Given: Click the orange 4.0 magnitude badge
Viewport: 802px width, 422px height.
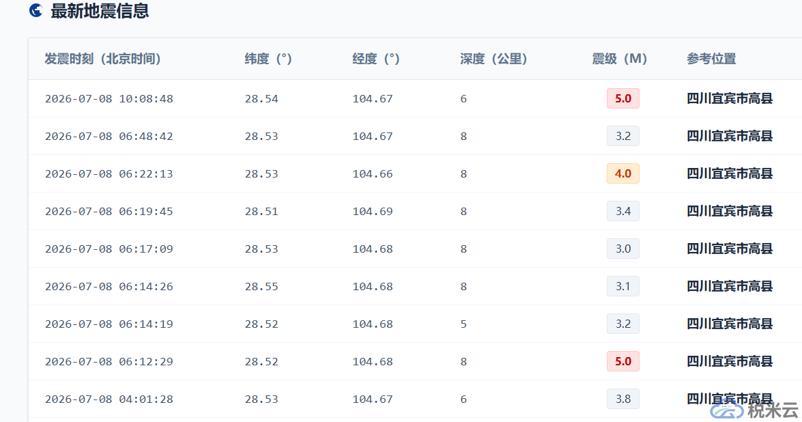Looking at the screenshot, I should click(x=623, y=173).
